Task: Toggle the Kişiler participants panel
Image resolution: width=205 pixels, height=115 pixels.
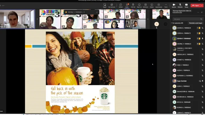Action: [127, 5]
